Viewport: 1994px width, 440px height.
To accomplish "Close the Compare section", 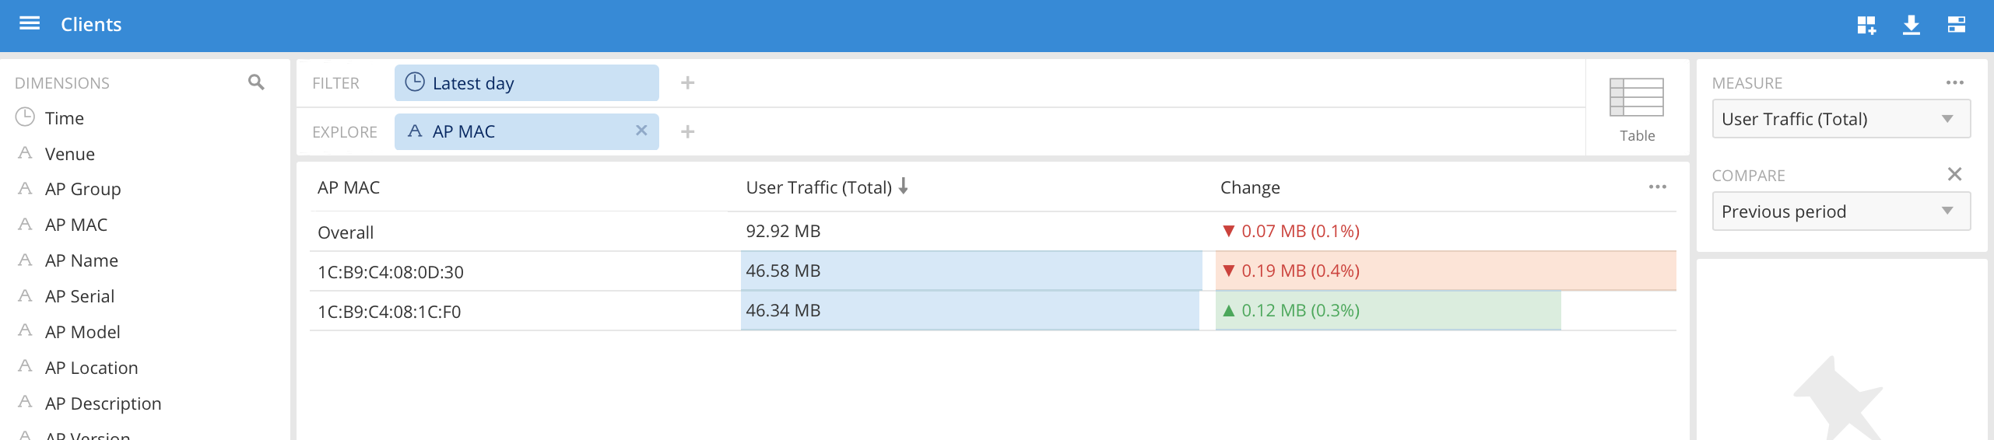I will point(1954,174).
